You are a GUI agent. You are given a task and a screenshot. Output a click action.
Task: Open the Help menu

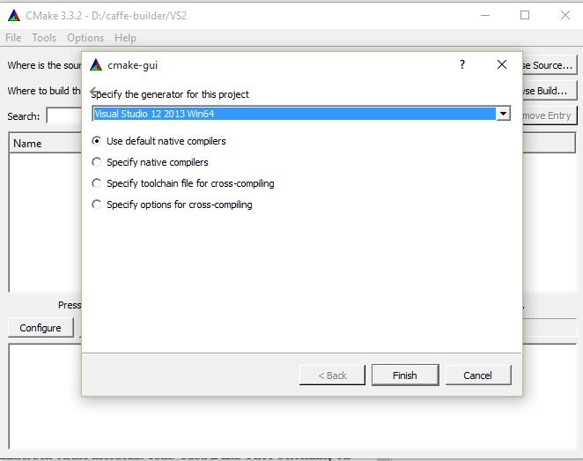125,38
